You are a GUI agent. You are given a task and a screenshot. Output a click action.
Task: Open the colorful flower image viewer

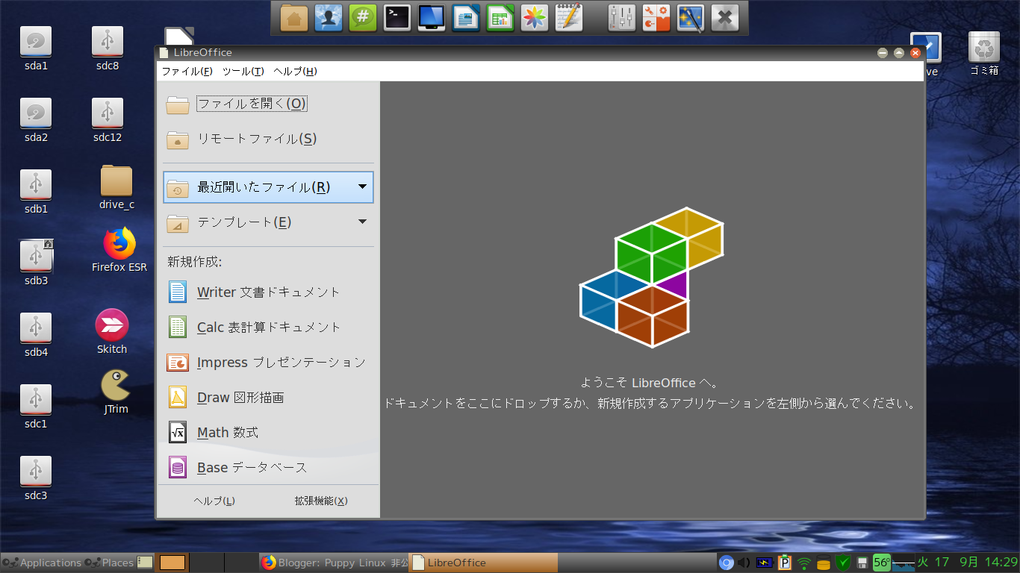535,17
